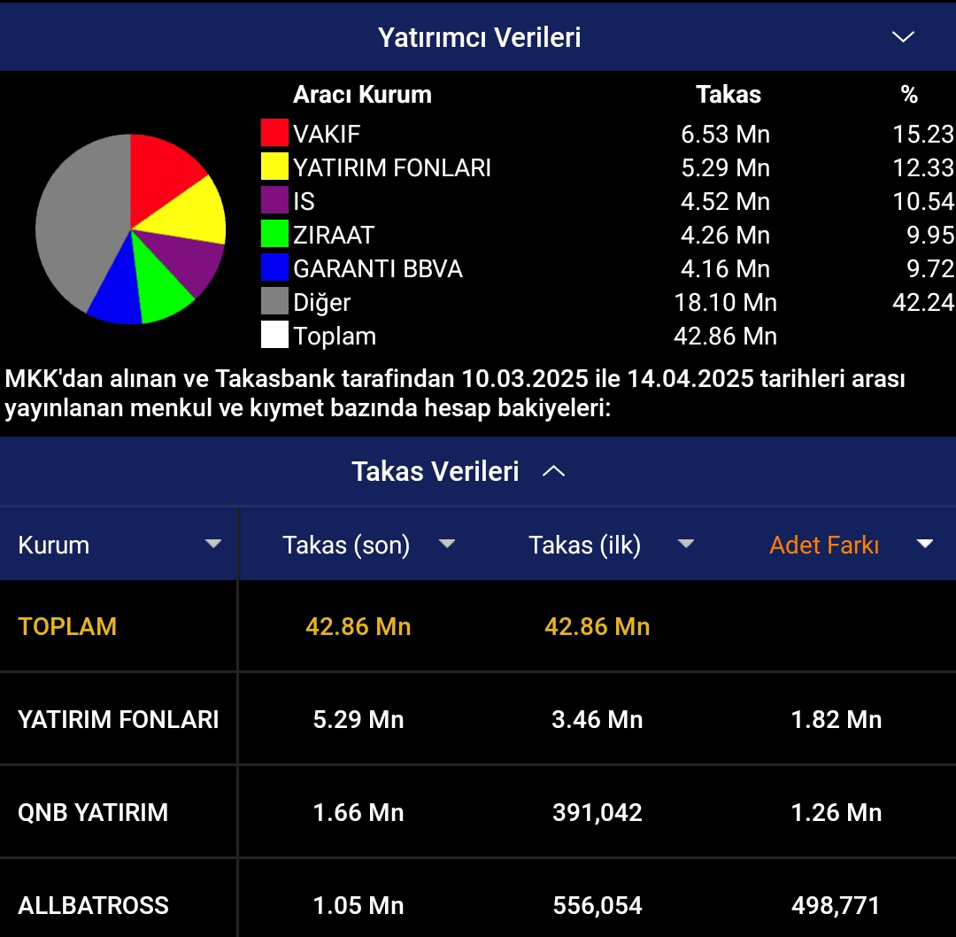Click the 42.24 percent value
The height and width of the screenshot is (937, 956).
point(923,302)
